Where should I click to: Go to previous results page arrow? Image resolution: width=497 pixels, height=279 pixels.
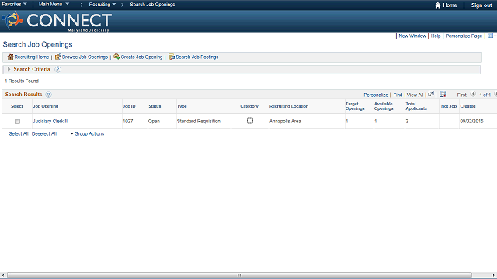pos(473,94)
